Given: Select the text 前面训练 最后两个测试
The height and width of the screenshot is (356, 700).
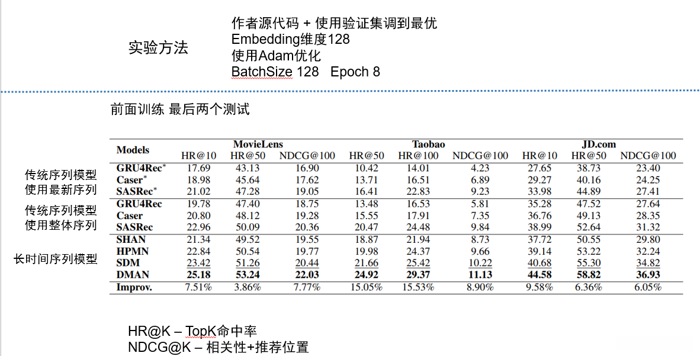Looking at the screenshot, I should click(x=180, y=109).
